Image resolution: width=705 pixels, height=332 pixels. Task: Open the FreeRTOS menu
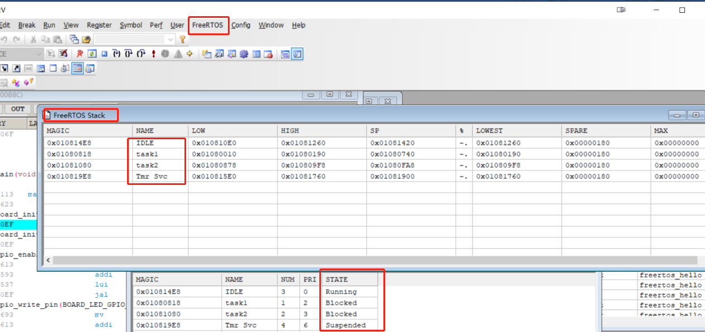[207, 25]
